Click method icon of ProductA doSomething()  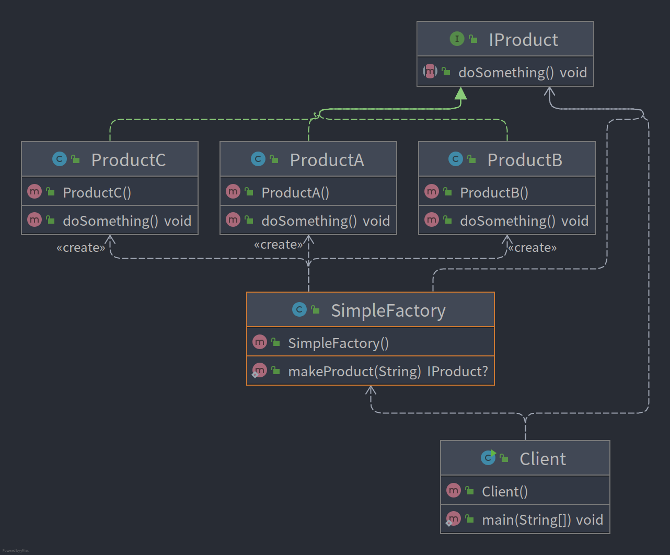(233, 219)
